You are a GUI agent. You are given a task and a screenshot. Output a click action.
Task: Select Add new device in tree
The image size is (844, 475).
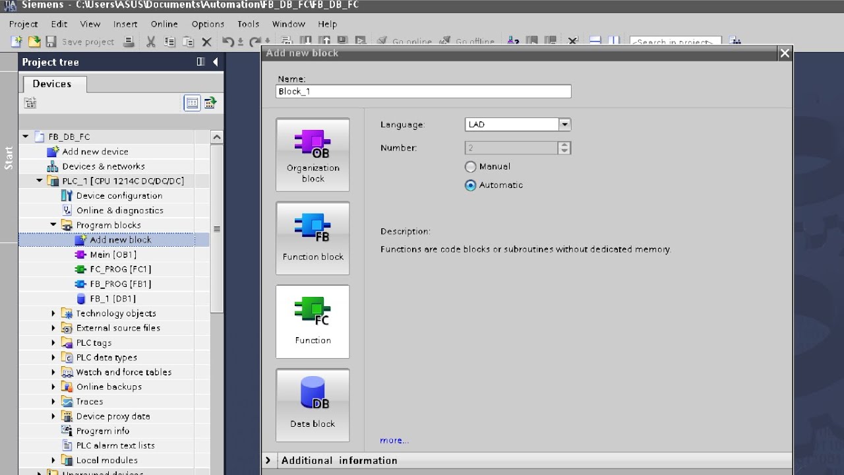[x=96, y=152]
